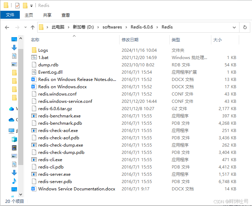Select the dump.rdb file icon

click(34, 65)
